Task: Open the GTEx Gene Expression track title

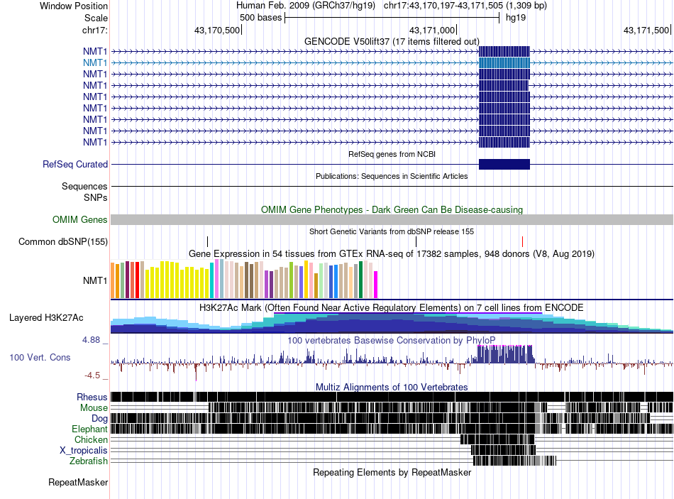Action: tap(392, 254)
